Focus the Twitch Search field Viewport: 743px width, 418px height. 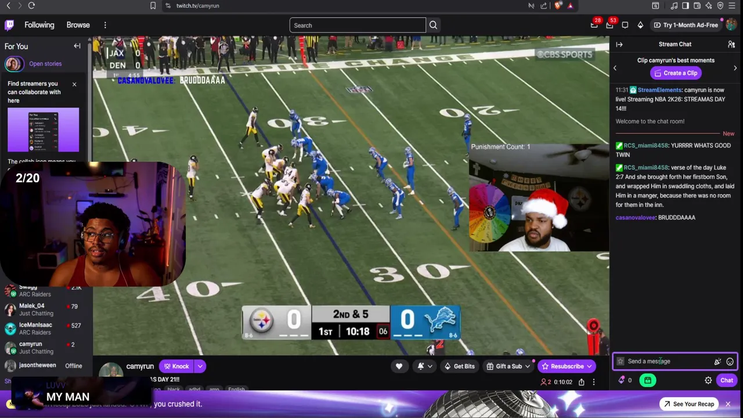point(358,25)
